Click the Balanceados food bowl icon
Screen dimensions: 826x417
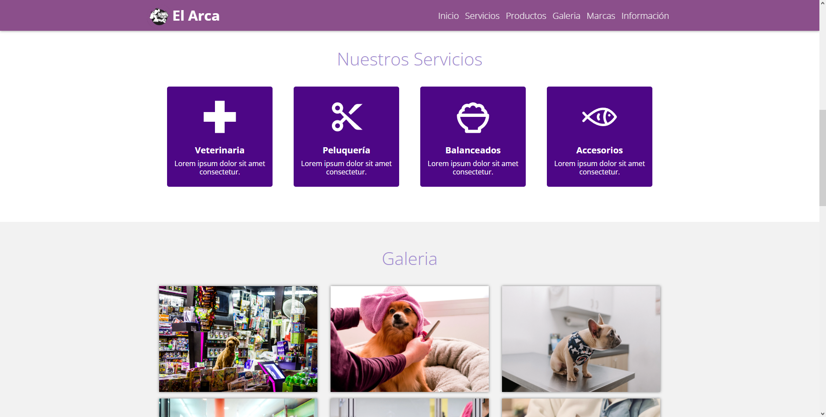(x=473, y=117)
